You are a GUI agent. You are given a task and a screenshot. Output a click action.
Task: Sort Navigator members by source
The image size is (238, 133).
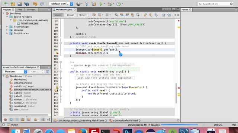pyautogui.click(x=49, y=120)
